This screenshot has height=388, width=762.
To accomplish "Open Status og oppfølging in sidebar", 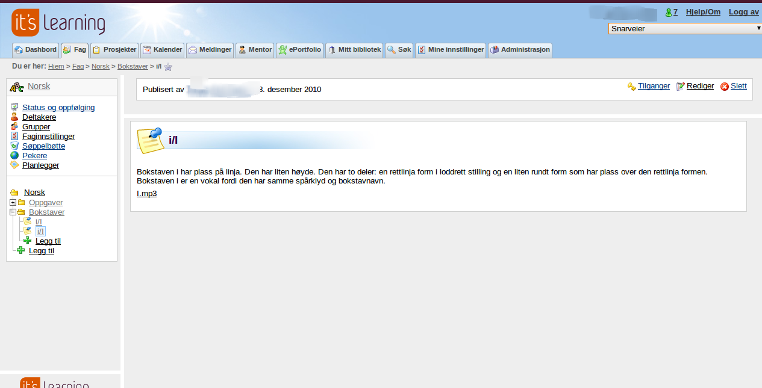I will point(58,108).
